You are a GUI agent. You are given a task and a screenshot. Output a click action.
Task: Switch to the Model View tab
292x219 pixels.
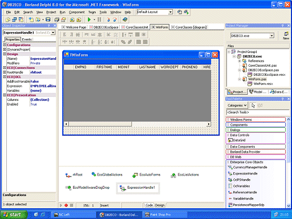(x=258, y=92)
